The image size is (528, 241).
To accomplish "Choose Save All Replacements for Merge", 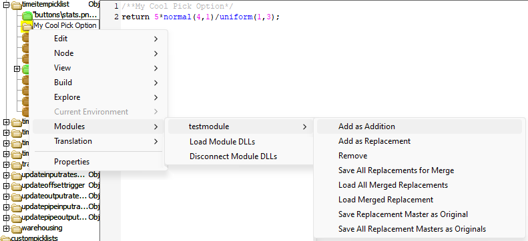I will tap(419, 170).
